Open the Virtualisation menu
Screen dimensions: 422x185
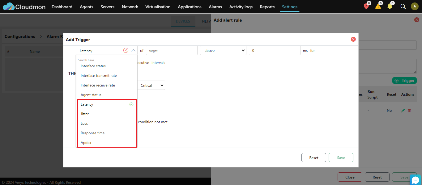point(158,7)
